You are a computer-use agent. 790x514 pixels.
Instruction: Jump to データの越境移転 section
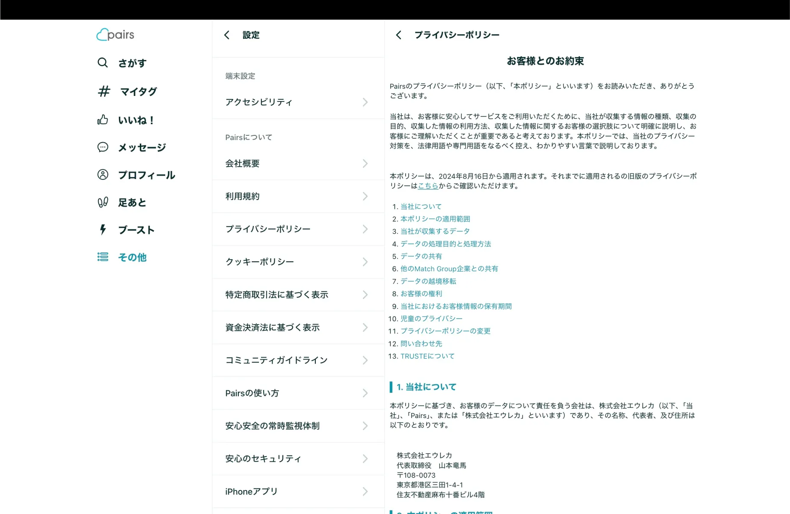tap(428, 281)
